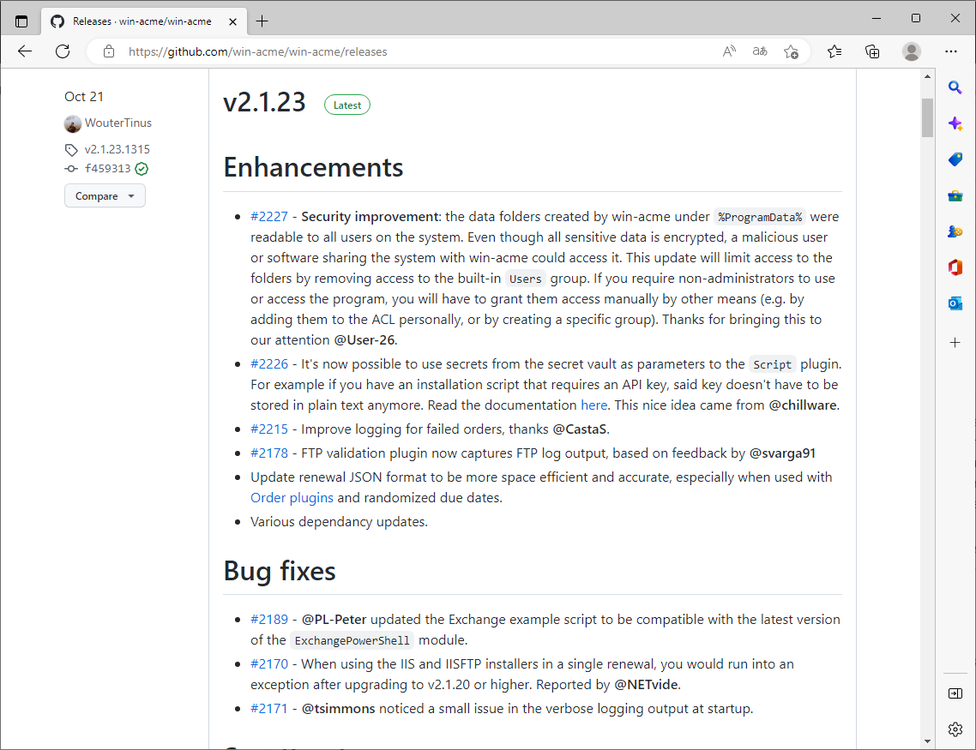976x750 pixels.
Task: Open sidebar settings gear
Action: (x=955, y=729)
